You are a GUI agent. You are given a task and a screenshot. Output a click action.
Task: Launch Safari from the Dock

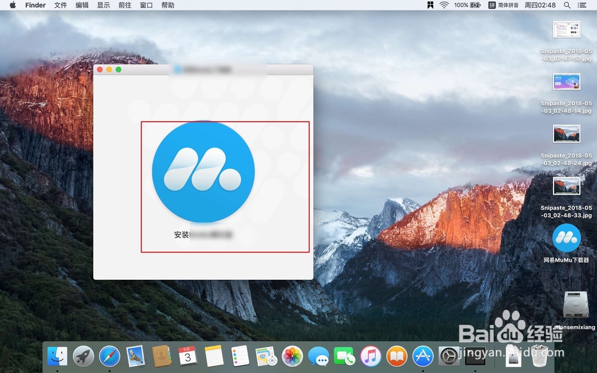coord(109,357)
